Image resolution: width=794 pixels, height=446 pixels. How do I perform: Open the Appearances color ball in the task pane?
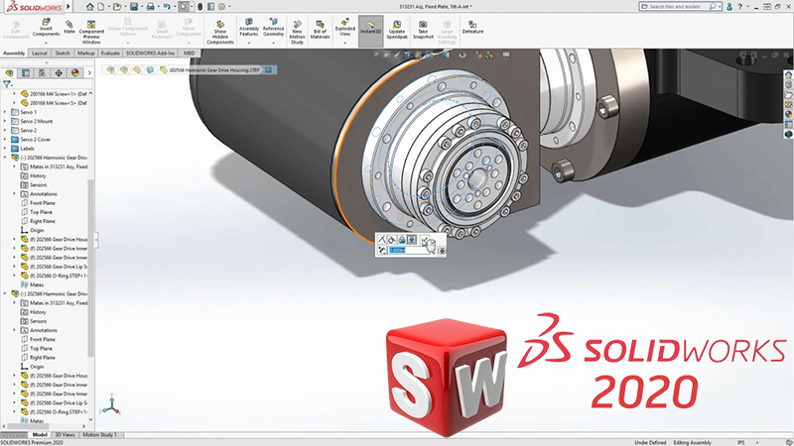tap(788, 114)
